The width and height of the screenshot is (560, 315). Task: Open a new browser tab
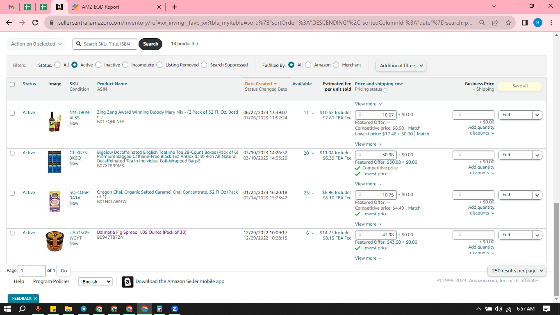[x=175, y=7]
